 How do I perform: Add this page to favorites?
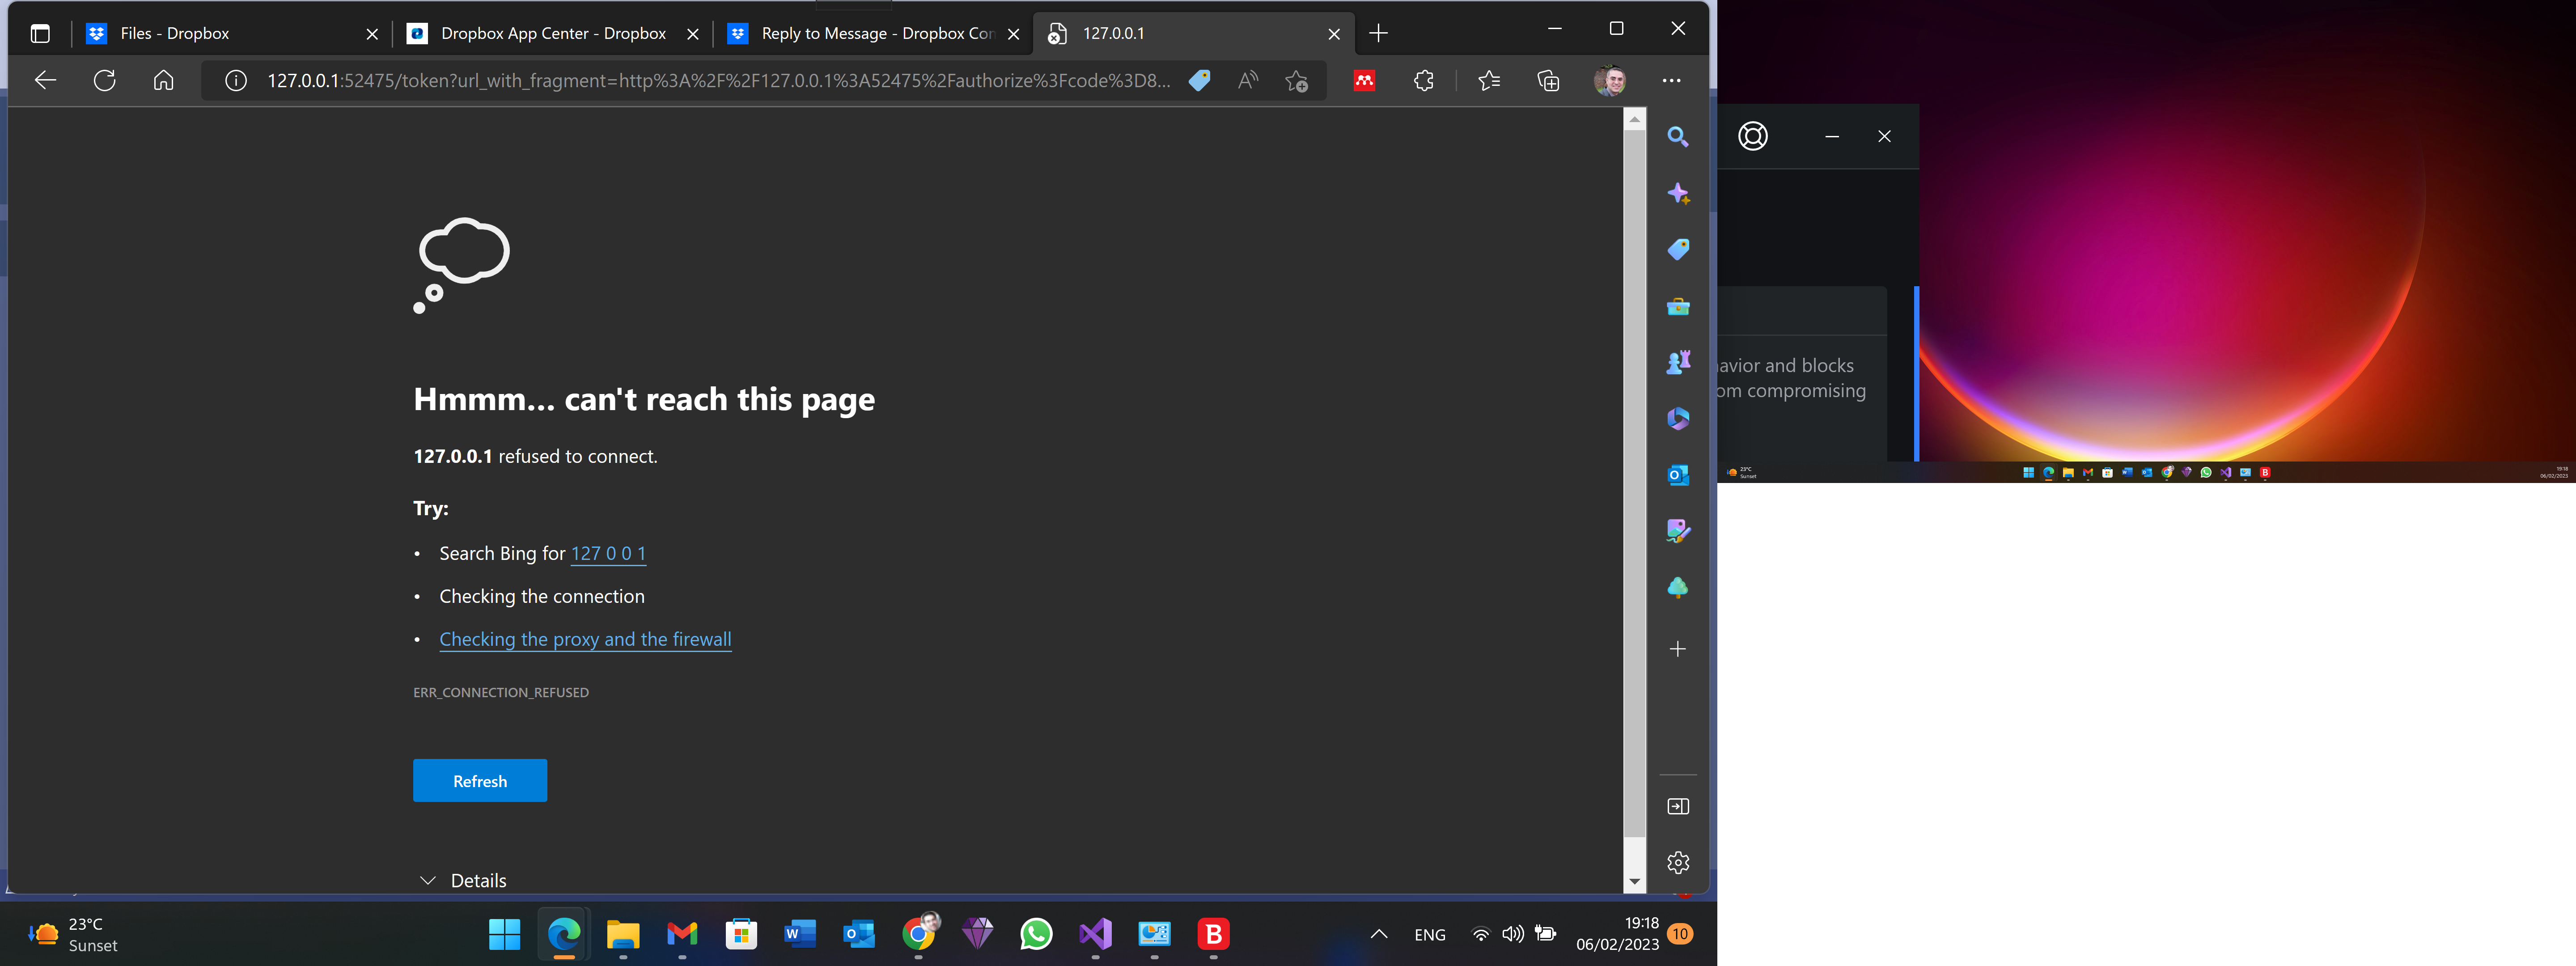point(1296,80)
